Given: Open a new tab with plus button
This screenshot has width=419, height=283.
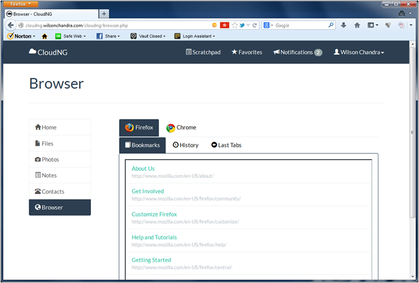Looking at the screenshot, I should (x=104, y=14).
